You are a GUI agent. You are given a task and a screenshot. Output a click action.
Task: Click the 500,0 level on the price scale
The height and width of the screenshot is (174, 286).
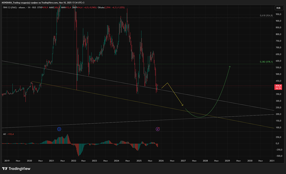[x=278, y=74]
